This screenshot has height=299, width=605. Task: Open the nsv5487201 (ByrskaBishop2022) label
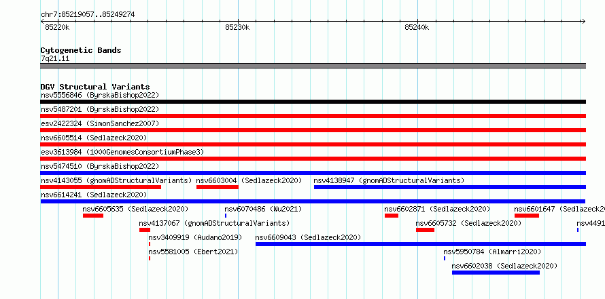100,109
